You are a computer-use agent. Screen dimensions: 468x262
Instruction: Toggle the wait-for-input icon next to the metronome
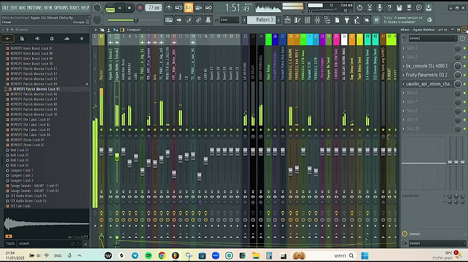[x=179, y=8]
